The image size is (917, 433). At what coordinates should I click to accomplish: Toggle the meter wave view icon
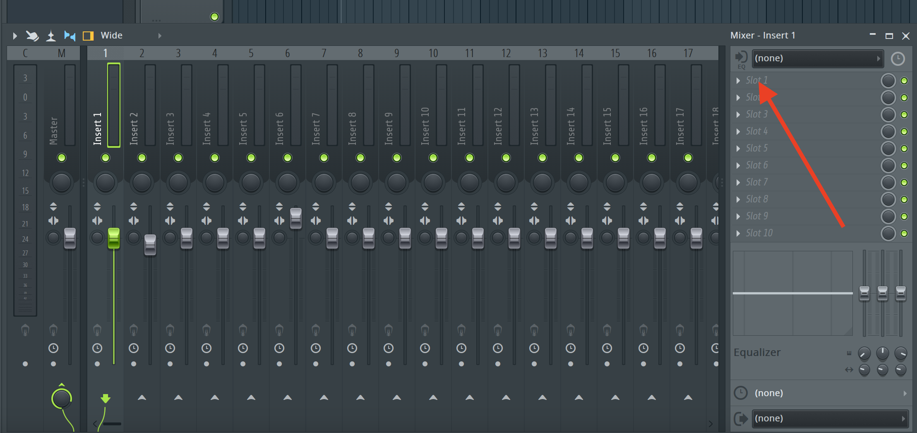click(51, 36)
